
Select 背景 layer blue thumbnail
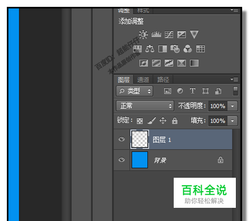click(140, 160)
